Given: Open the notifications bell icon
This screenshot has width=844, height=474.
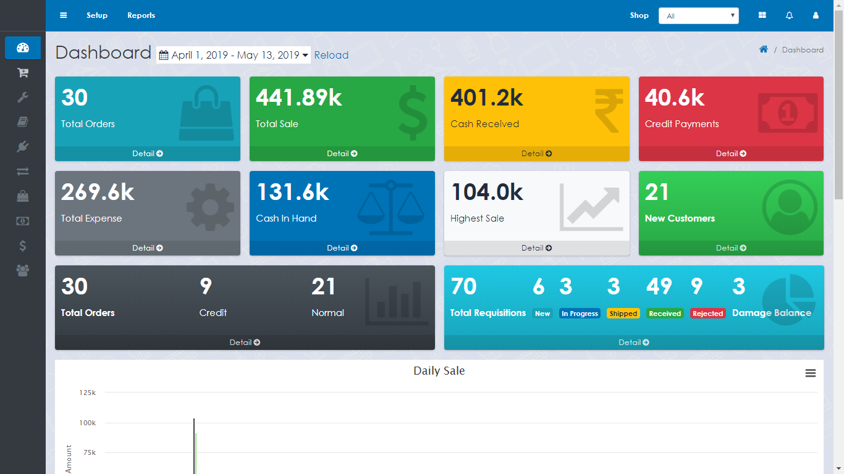Looking at the screenshot, I should coord(789,15).
